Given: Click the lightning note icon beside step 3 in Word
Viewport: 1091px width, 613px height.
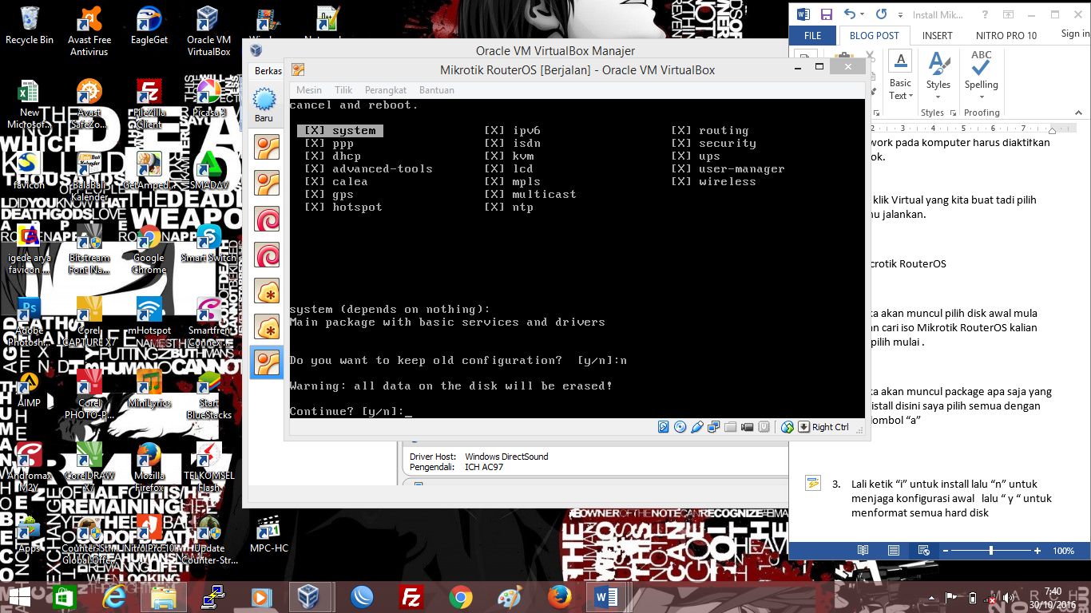Looking at the screenshot, I should [813, 483].
